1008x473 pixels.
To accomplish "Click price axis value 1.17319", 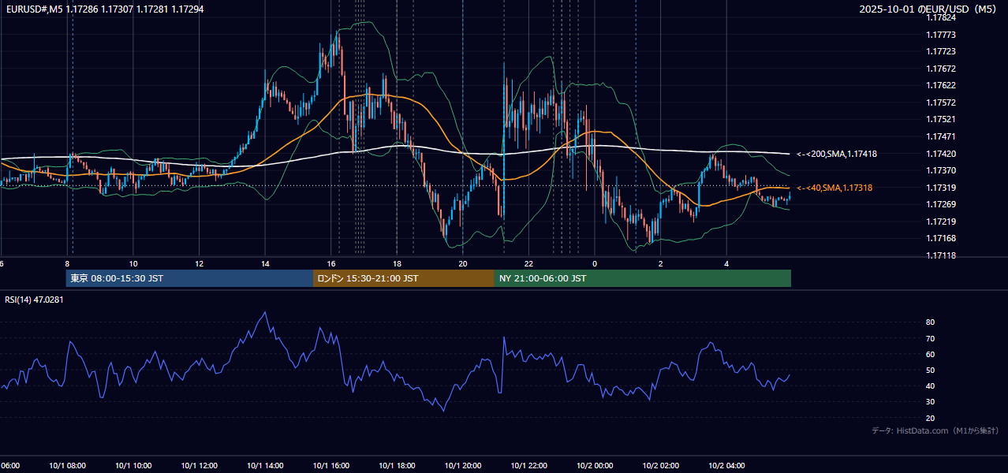I will click(940, 188).
